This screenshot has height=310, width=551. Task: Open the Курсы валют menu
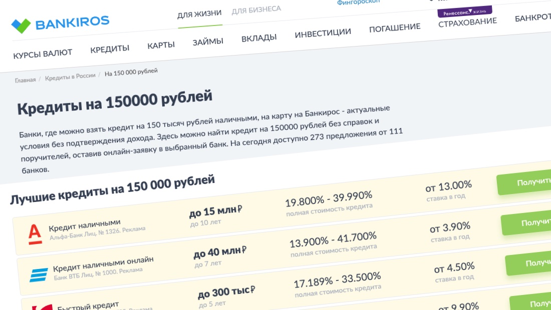[43, 53]
